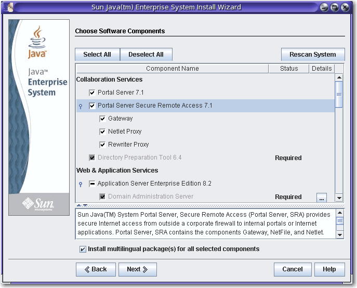Uncheck the Gateway component checkbox
357x288 pixels.
[102, 119]
